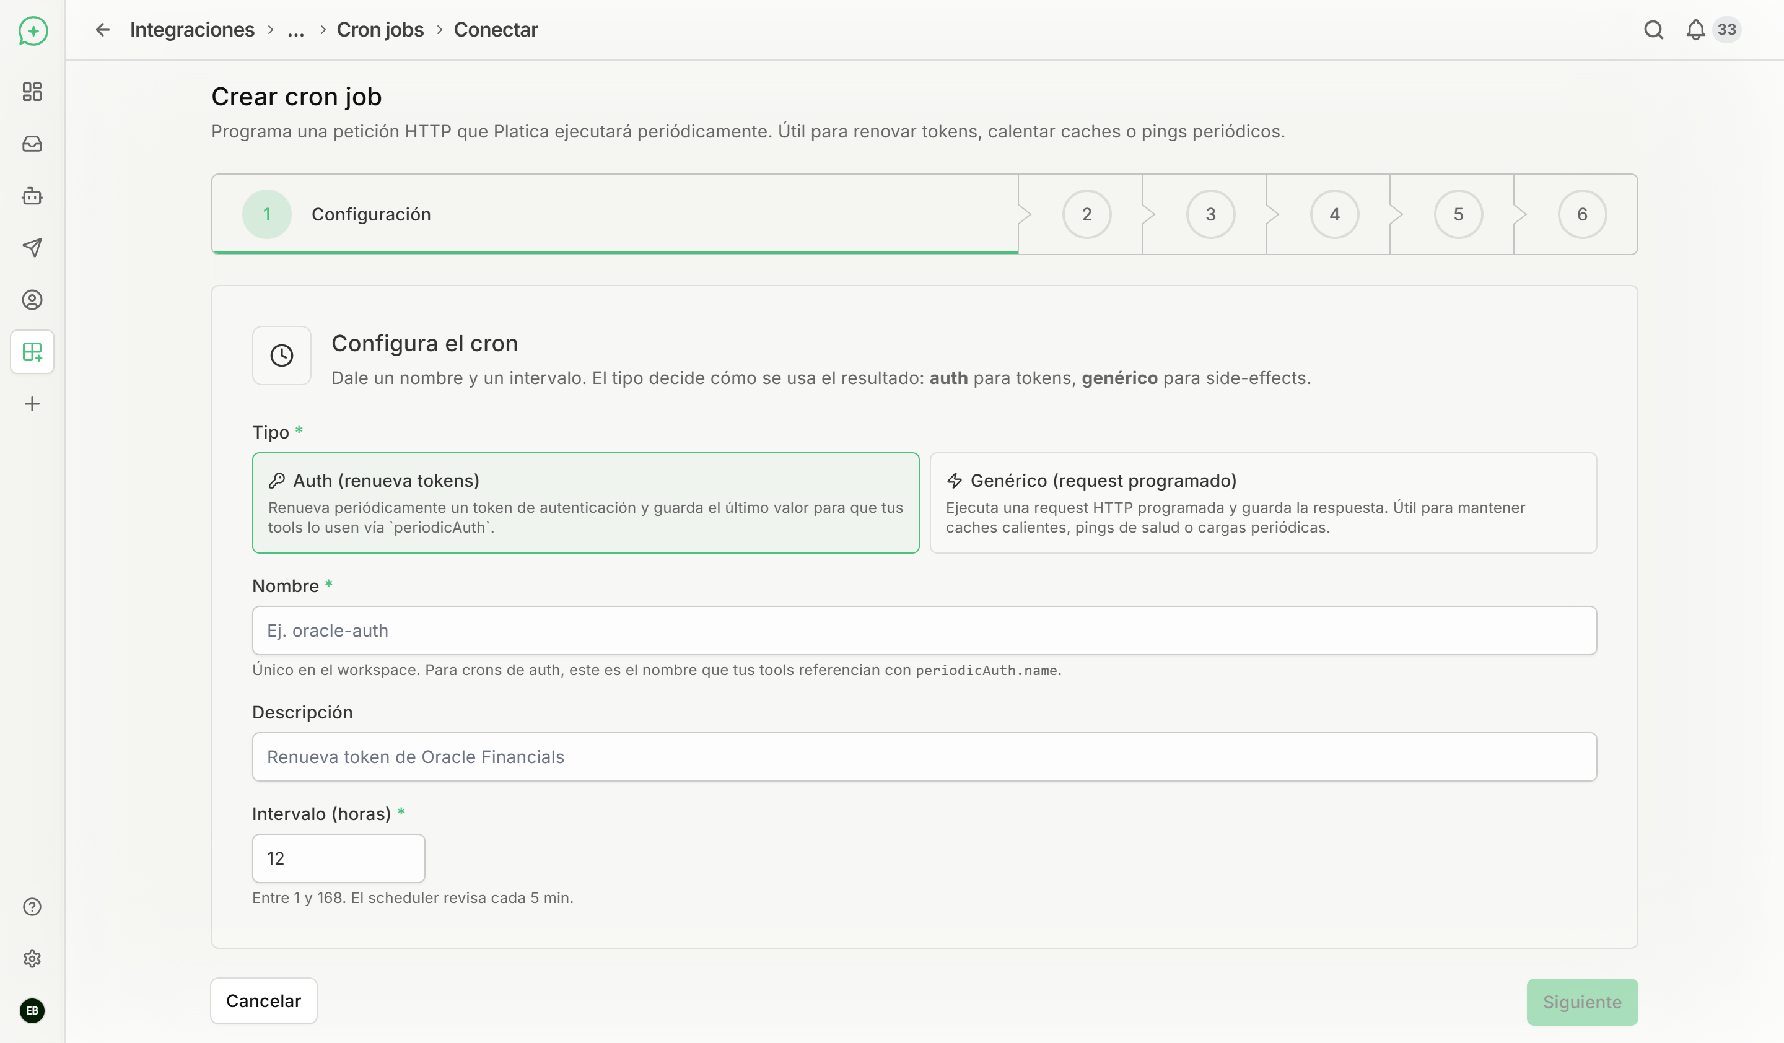The width and height of the screenshot is (1784, 1043).
Task: Go to Cron jobs breadcrumb
Action: coord(380,30)
